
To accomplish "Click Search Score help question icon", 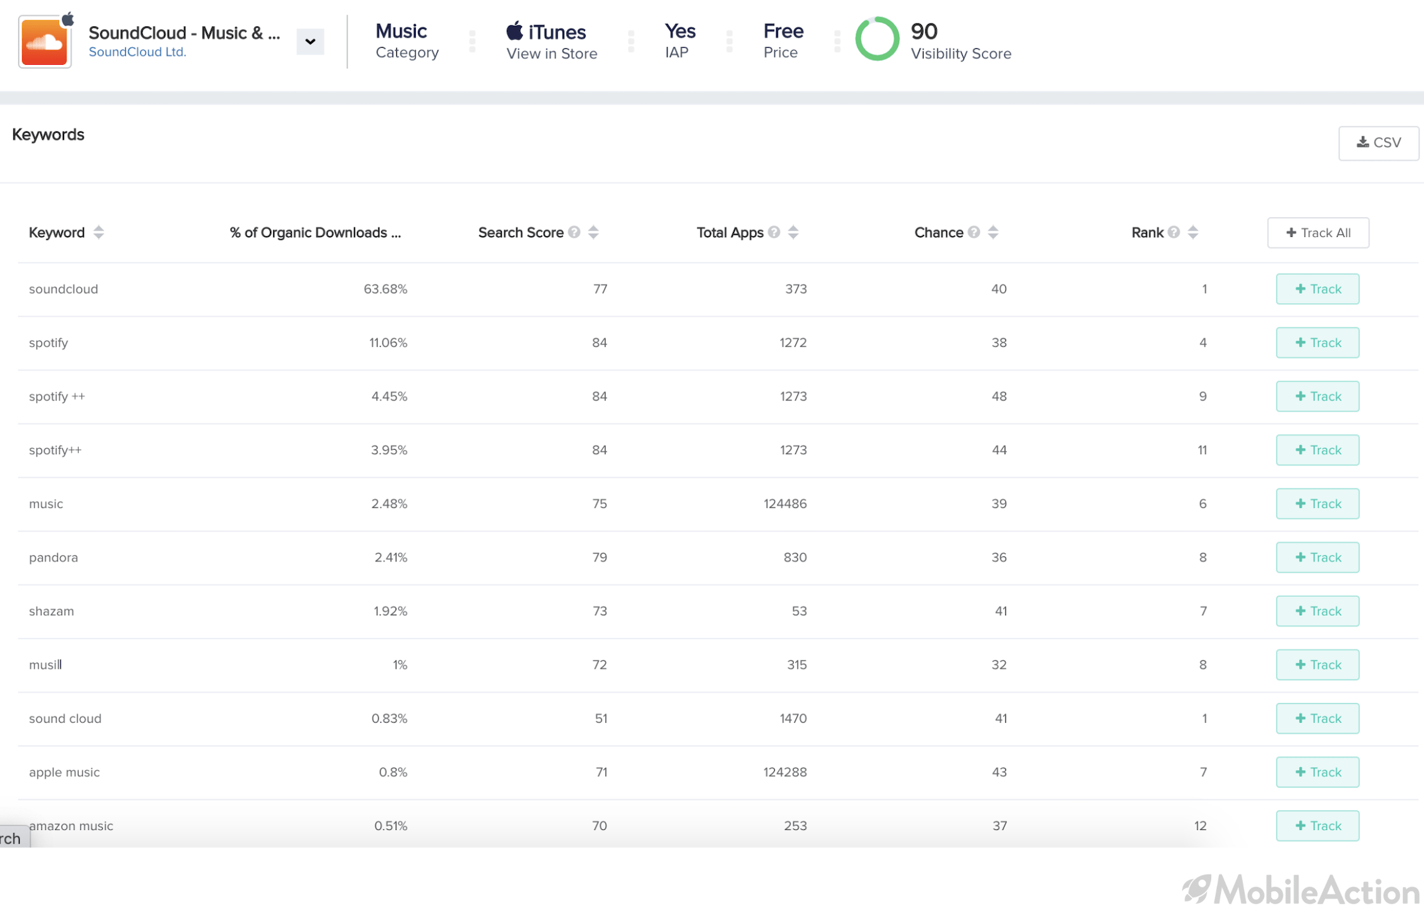I will (574, 232).
